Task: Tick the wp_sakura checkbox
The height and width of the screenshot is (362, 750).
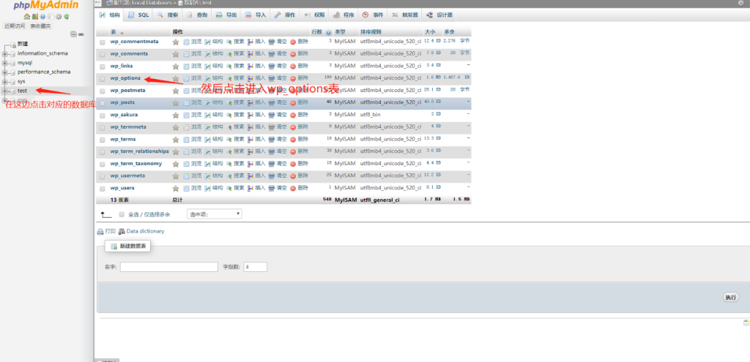Action: pyautogui.click(x=102, y=115)
